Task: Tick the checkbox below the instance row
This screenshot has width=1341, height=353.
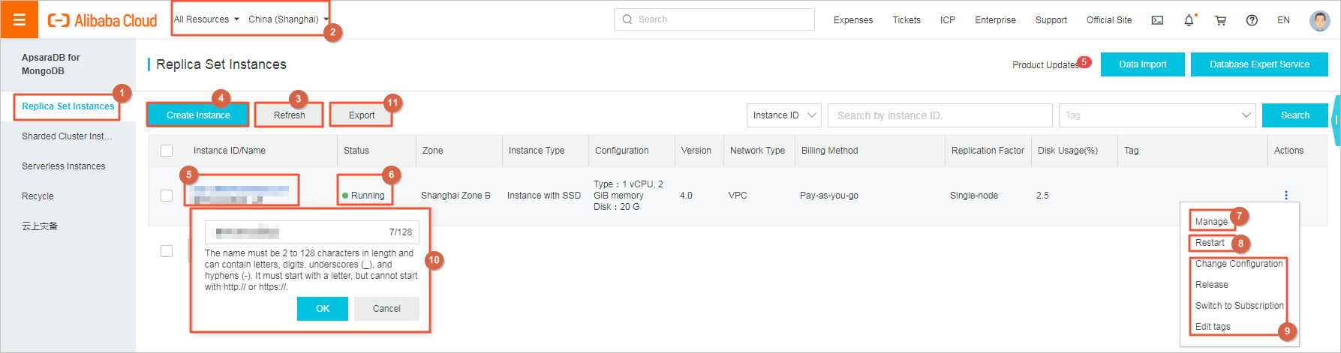Action: tap(167, 251)
